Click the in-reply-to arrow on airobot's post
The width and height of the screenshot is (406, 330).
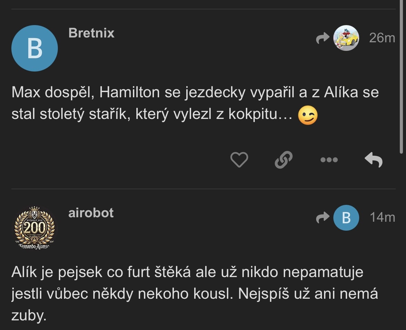coord(323,218)
